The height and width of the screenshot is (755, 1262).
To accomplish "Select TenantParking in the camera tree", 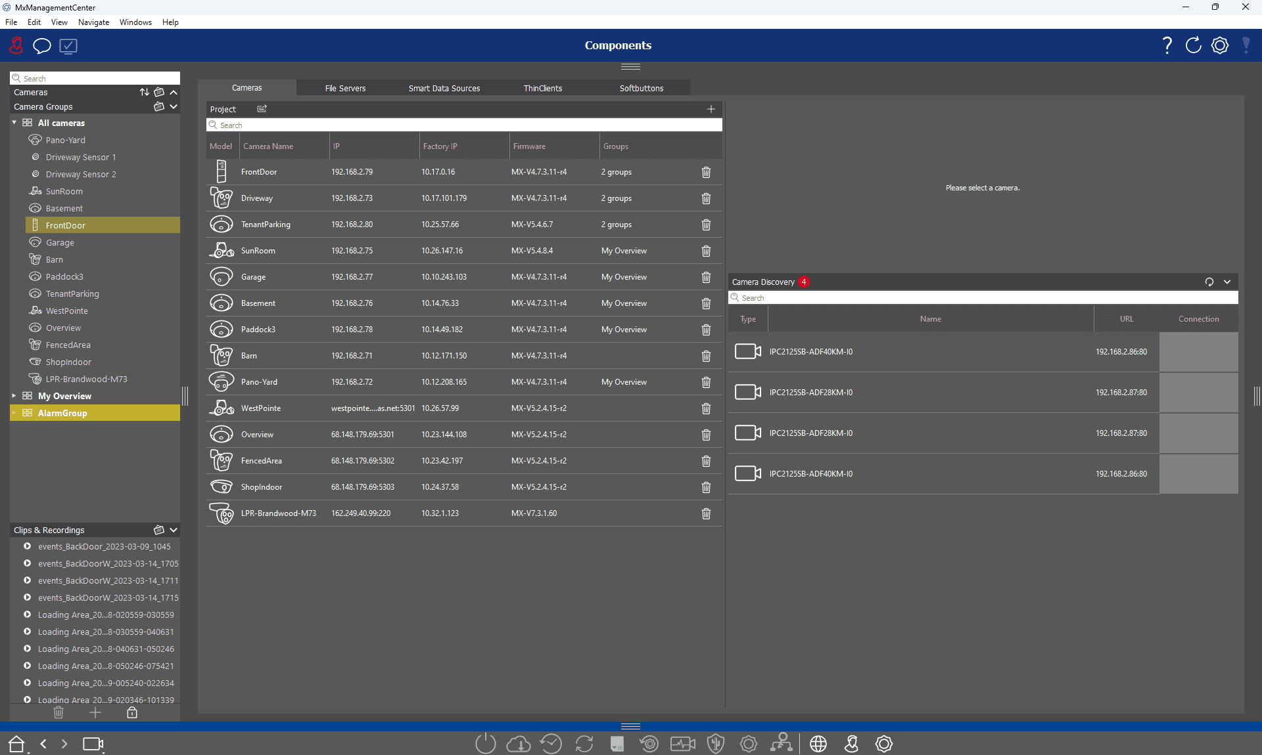I will point(72,293).
